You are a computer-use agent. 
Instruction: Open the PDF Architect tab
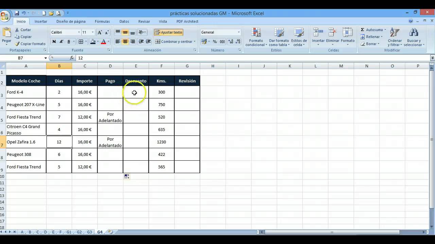(187, 21)
